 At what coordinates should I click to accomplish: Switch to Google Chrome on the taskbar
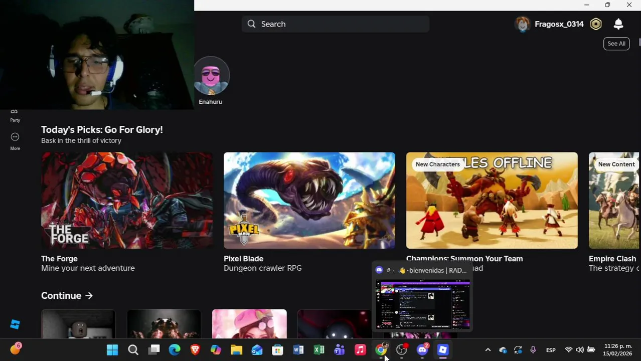(x=381, y=350)
